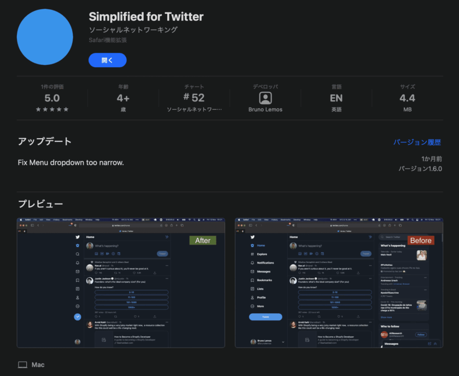Click the ソーシャルネットワーキング category subtitle

coord(133,30)
